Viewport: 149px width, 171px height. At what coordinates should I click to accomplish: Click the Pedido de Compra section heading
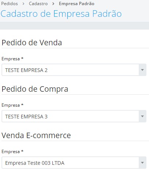(35, 89)
